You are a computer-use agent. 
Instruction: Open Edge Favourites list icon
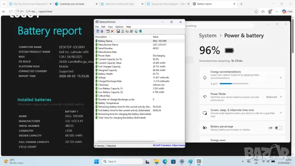263,12
